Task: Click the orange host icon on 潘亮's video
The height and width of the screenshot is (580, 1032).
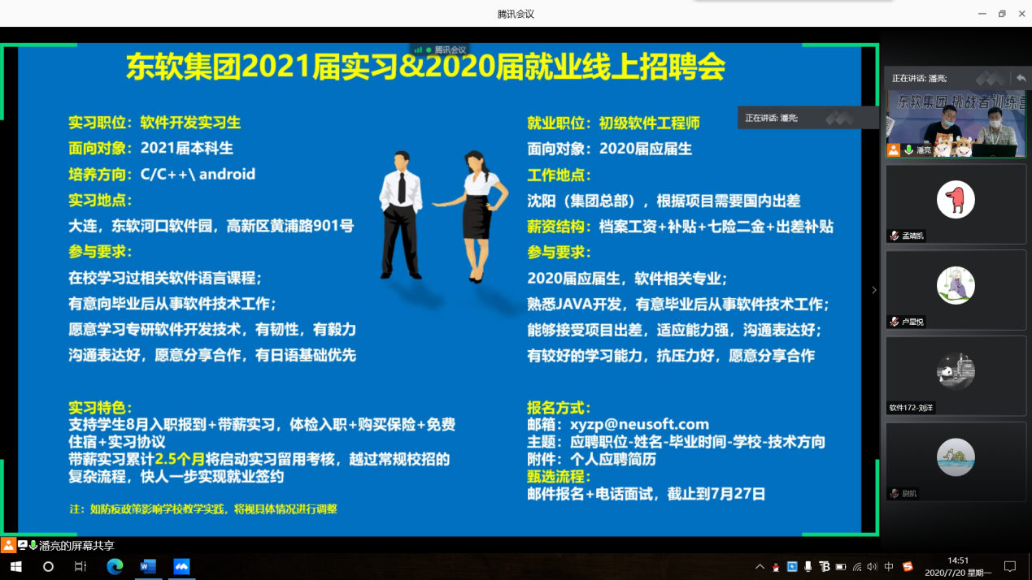Action: coord(894,150)
